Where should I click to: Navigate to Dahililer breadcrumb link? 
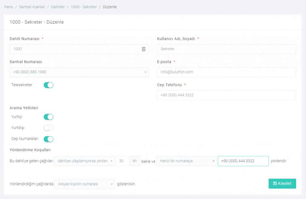pyautogui.click(x=58, y=7)
